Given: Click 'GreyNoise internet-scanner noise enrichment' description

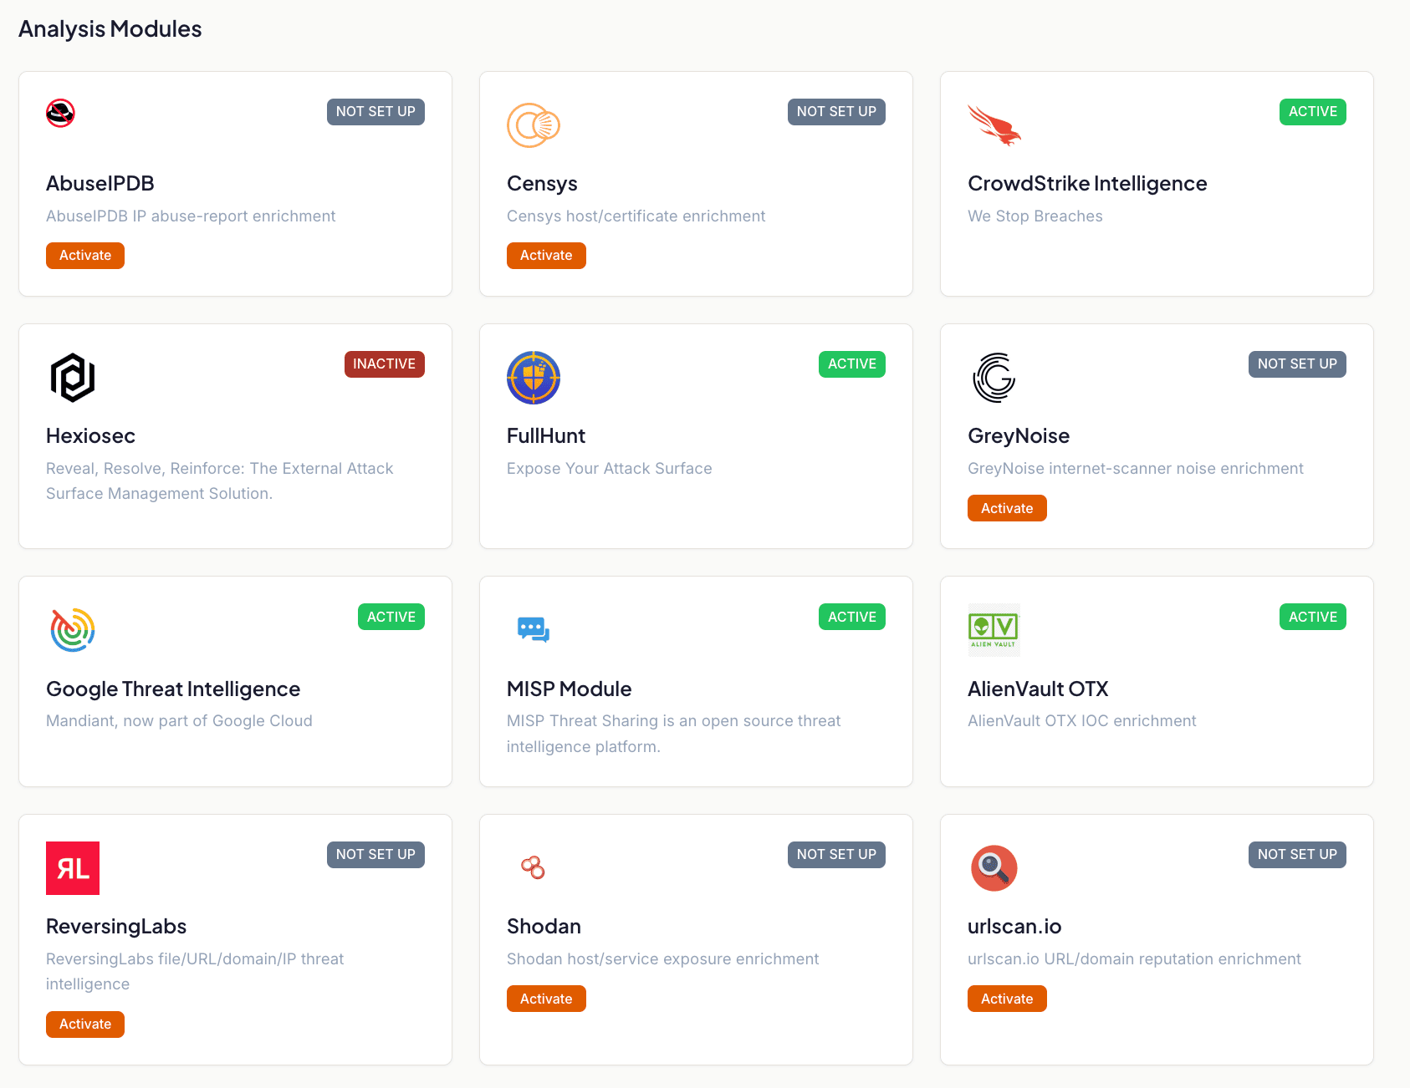Looking at the screenshot, I should pos(1136,469).
